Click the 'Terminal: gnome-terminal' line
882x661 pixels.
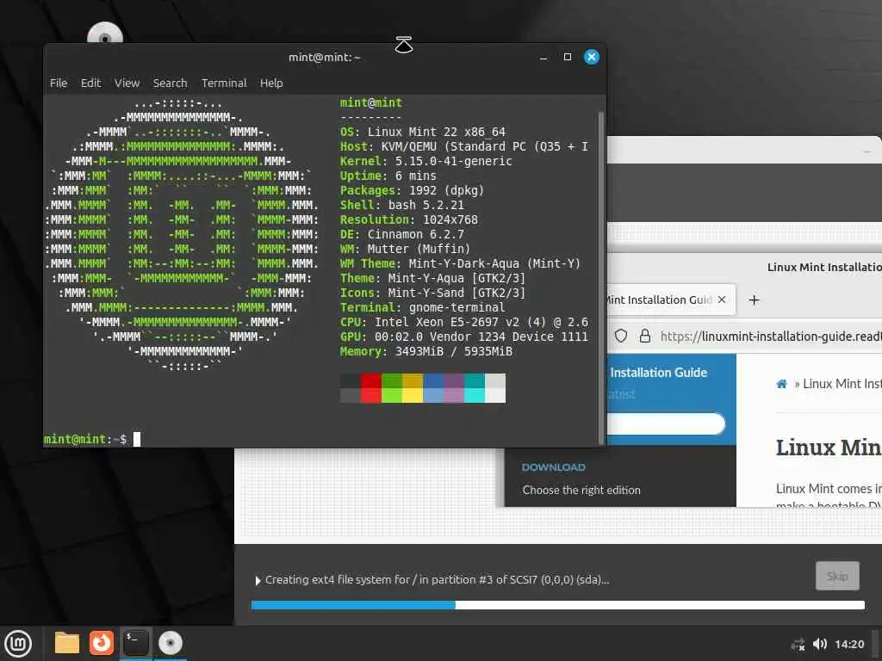point(422,307)
